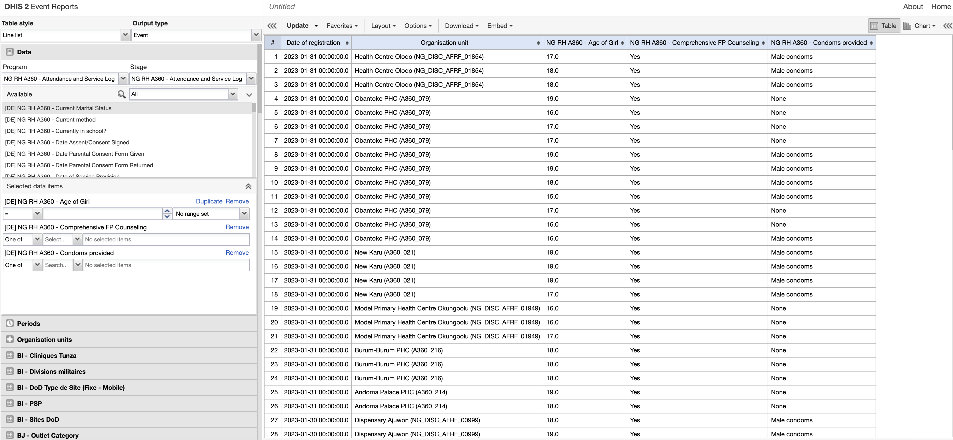Screen dimensions: 953x440
Task: Click the double down-arrow icon in the Available header
Action: pyautogui.click(x=249, y=94)
